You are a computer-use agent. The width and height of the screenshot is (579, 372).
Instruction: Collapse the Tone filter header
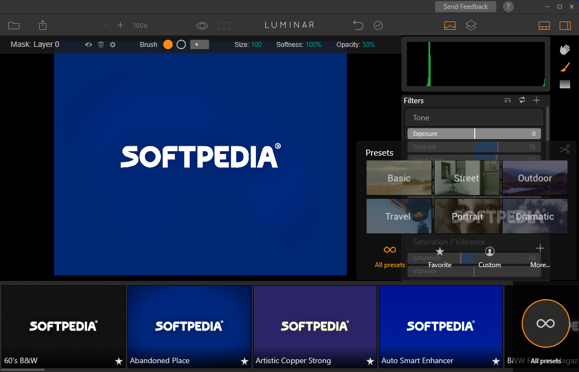(474, 118)
